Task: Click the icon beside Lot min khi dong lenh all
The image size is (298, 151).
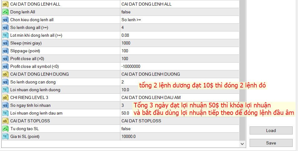Action: [5, 35]
